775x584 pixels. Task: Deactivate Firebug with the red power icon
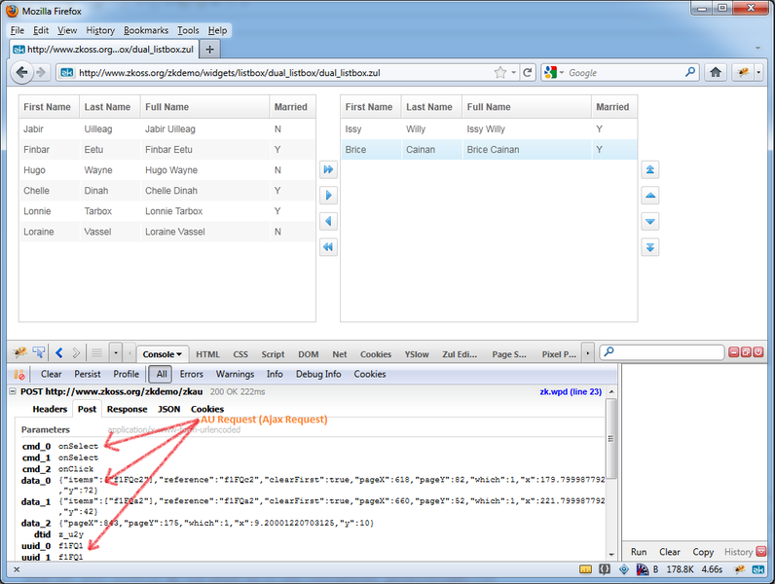coord(758,352)
